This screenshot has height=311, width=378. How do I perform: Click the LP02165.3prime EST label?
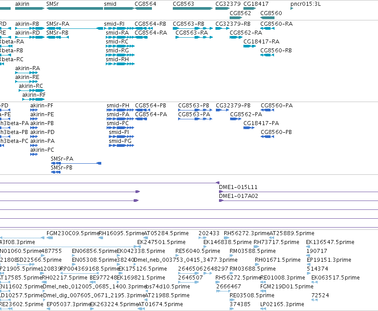point(282,304)
